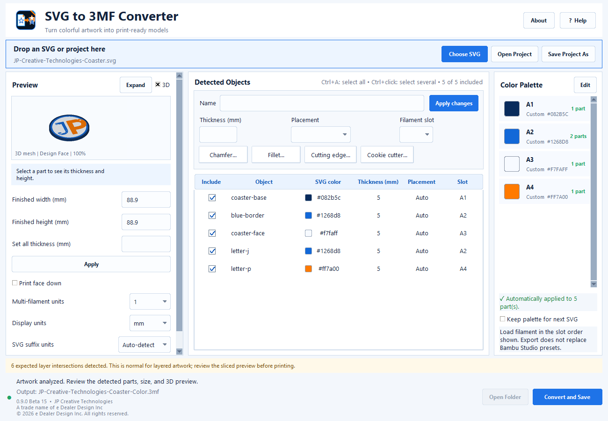Open the Cookie cutter dialog
The image size is (608, 421).
(387, 155)
